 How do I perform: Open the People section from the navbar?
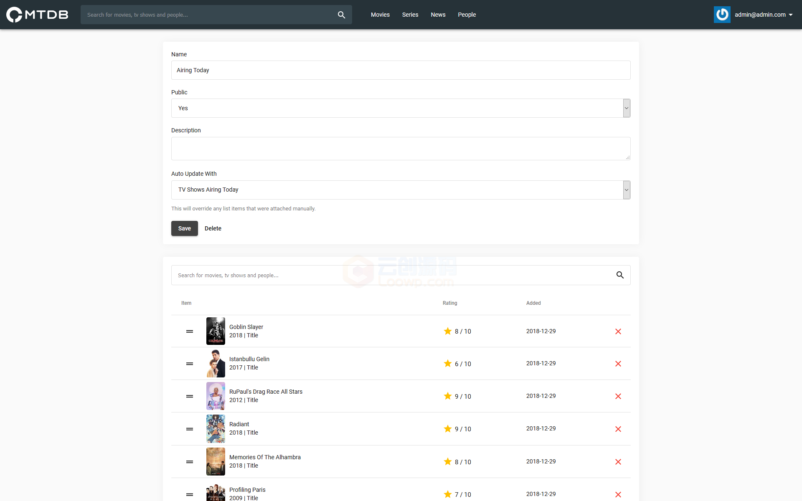[467, 15]
